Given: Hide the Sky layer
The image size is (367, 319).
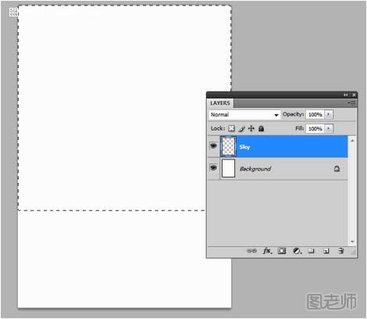Looking at the screenshot, I should [x=213, y=145].
